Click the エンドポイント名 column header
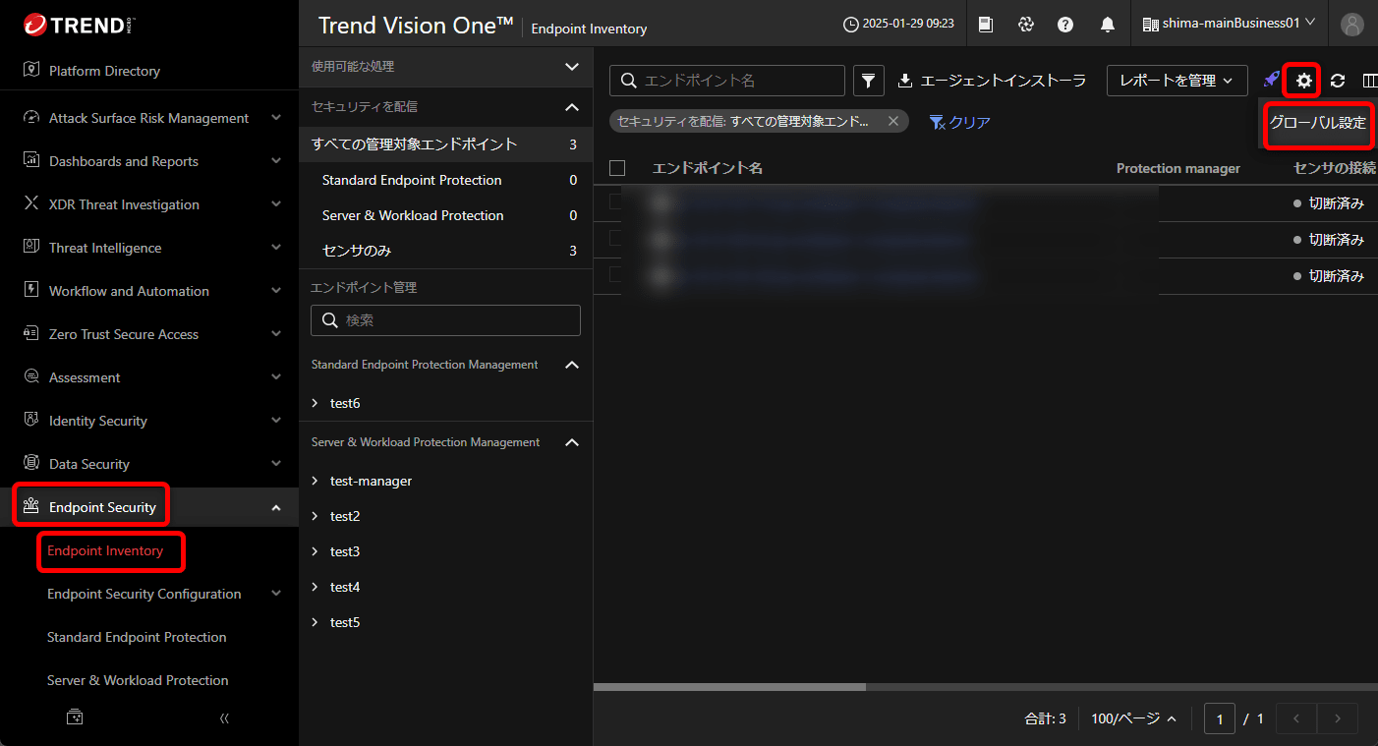 pos(708,168)
